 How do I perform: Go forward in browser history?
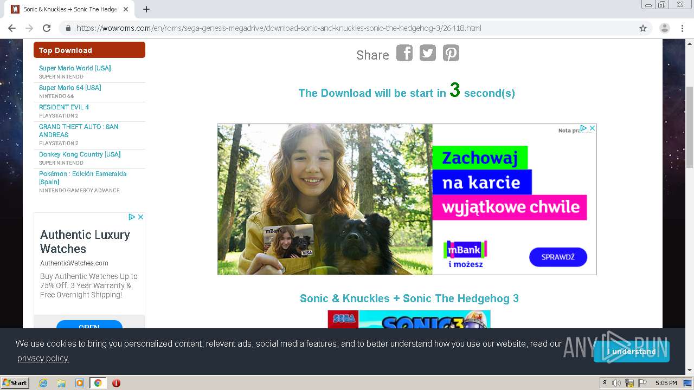(29, 28)
